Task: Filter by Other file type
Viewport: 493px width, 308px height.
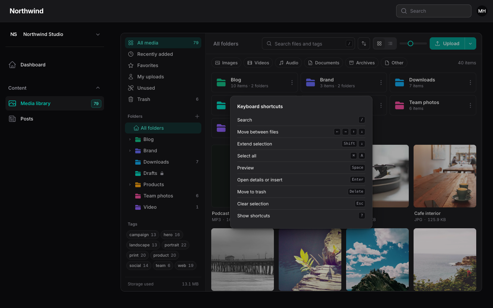Action: tap(394, 63)
